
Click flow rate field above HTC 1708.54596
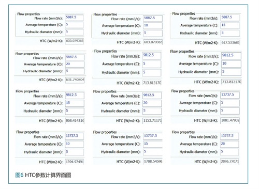click(x=153, y=136)
